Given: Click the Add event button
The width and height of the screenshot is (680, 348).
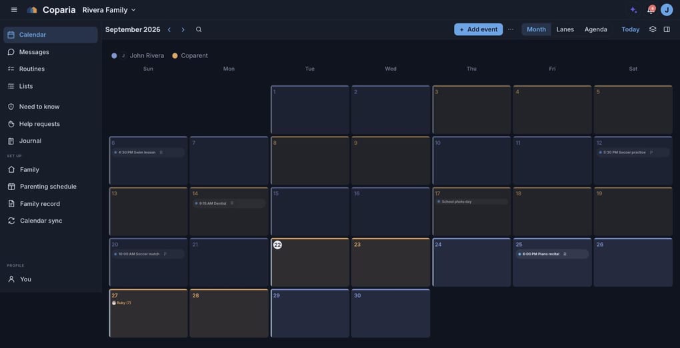Looking at the screenshot, I should tap(479, 29).
